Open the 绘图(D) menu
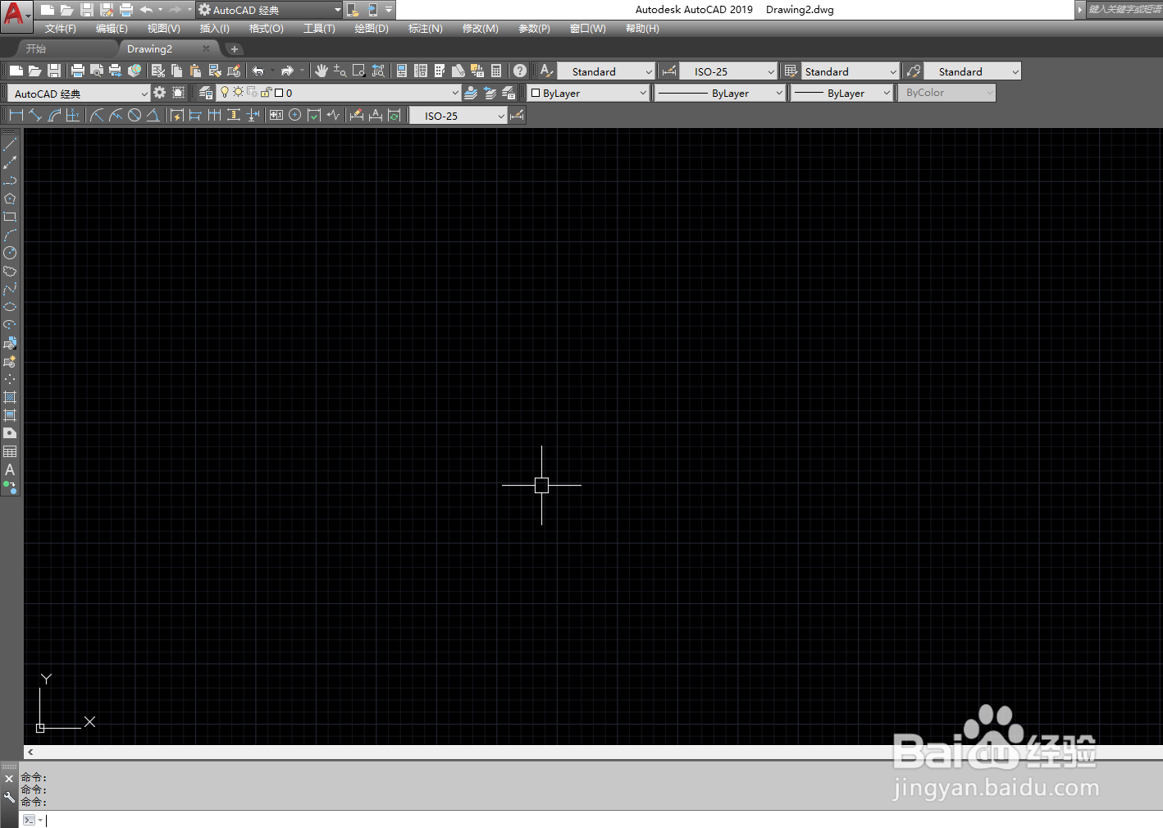 tap(372, 29)
